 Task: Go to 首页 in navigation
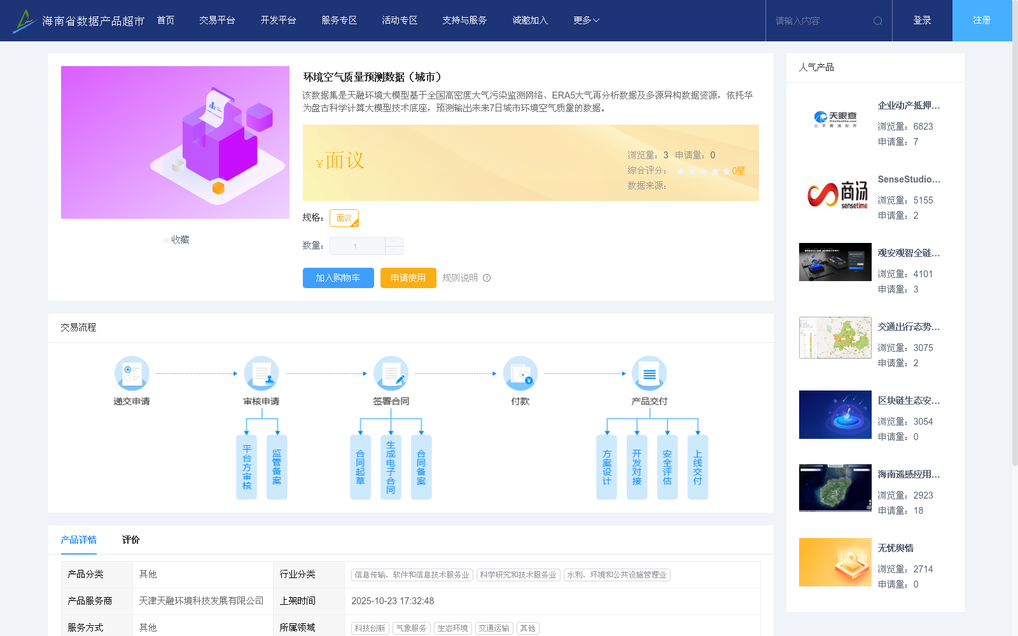pyautogui.click(x=165, y=20)
